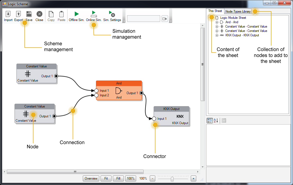Screen dimensions: 293x185
Task: Click the Fit zoom button
Action: point(106,178)
